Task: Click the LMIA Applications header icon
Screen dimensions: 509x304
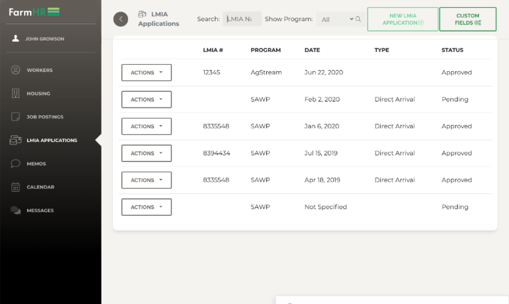Action: click(142, 14)
